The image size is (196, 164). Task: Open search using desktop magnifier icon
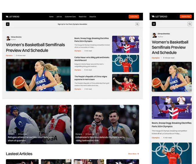tap(137, 24)
